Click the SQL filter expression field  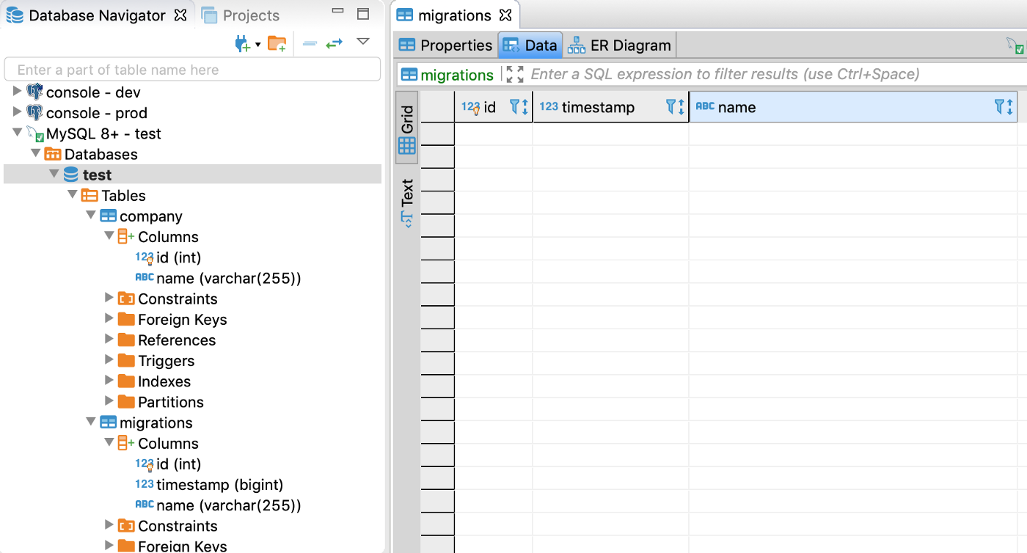point(734,75)
